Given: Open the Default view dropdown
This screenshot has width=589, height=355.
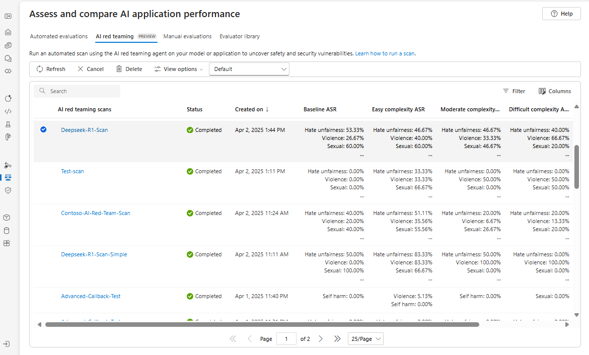Looking at the screenshot, I should tap(249, 69).
